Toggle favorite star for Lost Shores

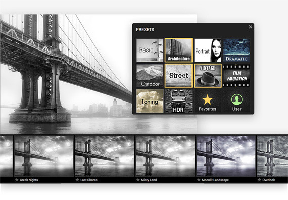pyautogui.click(x=77, y=180)
